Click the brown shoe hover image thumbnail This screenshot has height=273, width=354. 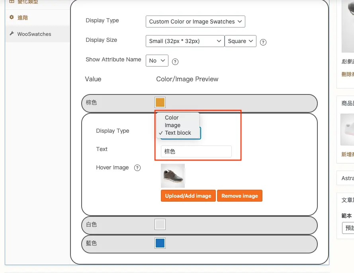click(173, 176)
